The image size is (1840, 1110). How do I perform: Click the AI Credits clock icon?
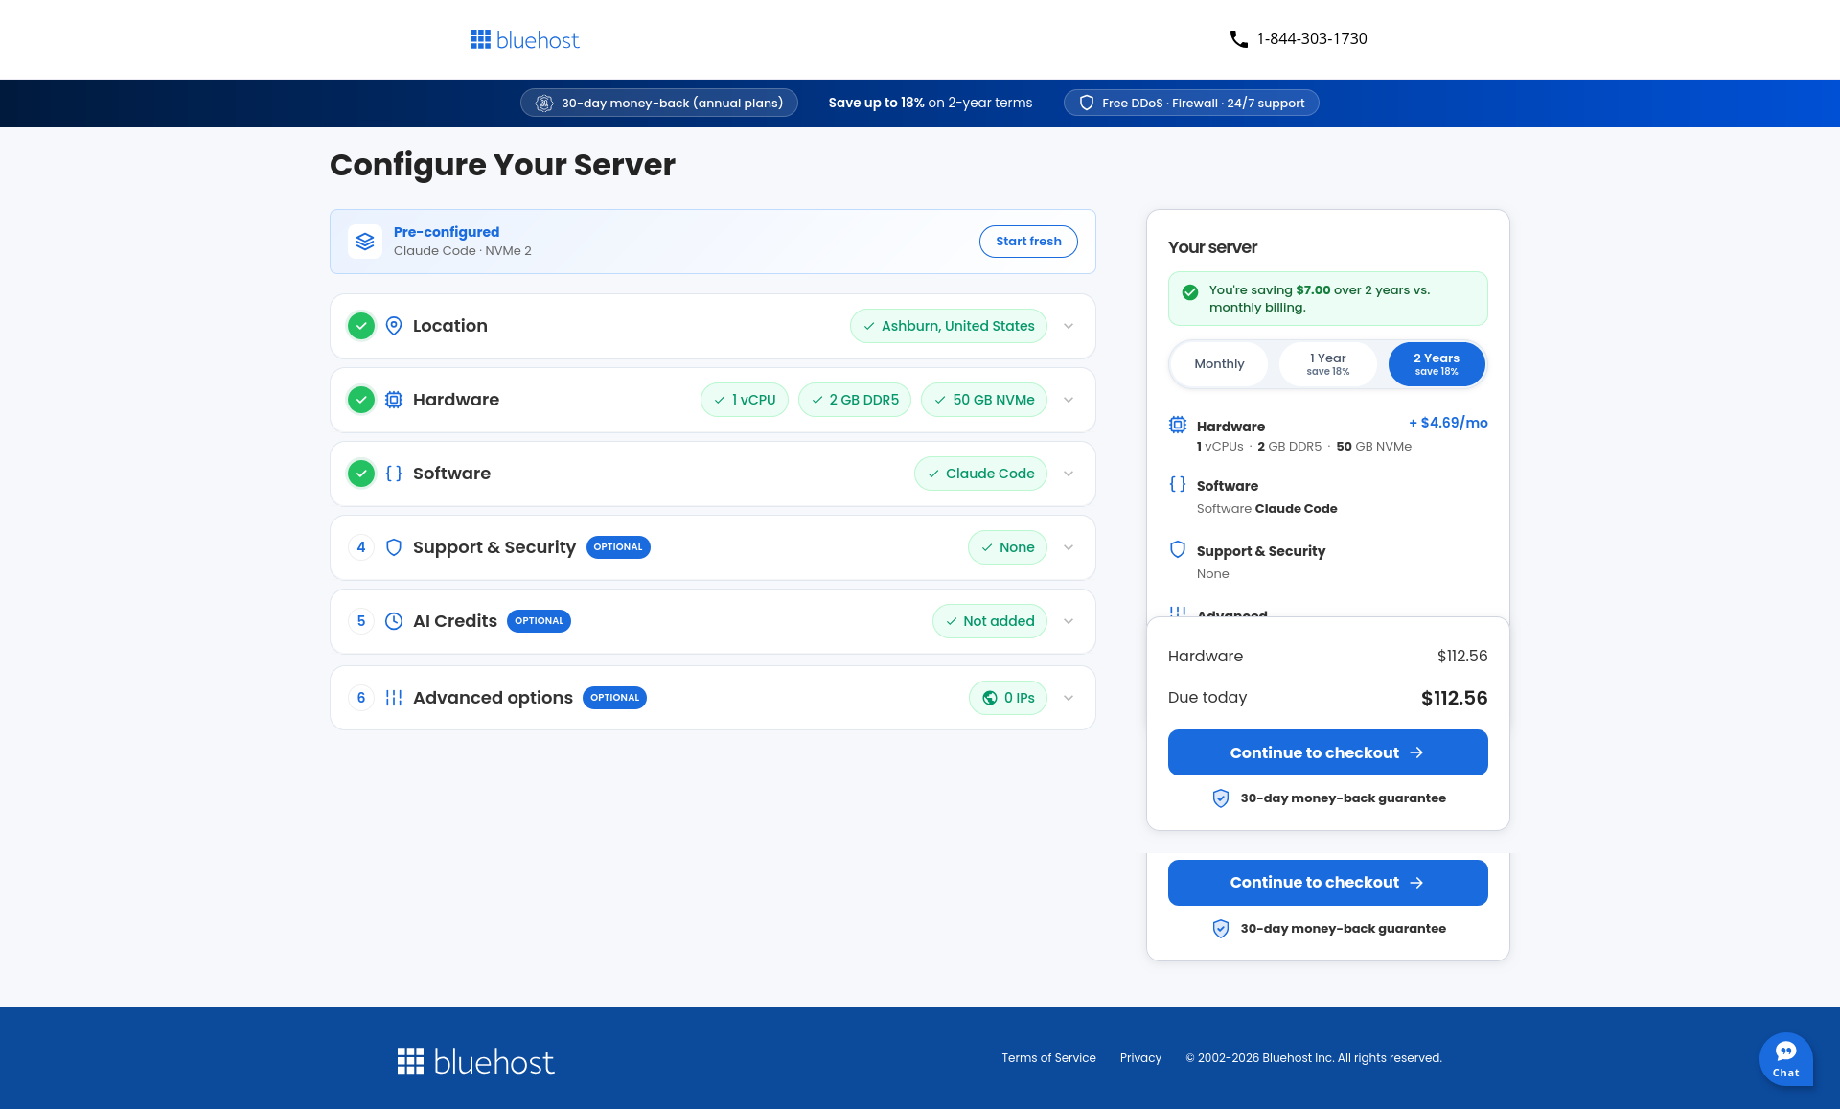[x=394, y=621]
